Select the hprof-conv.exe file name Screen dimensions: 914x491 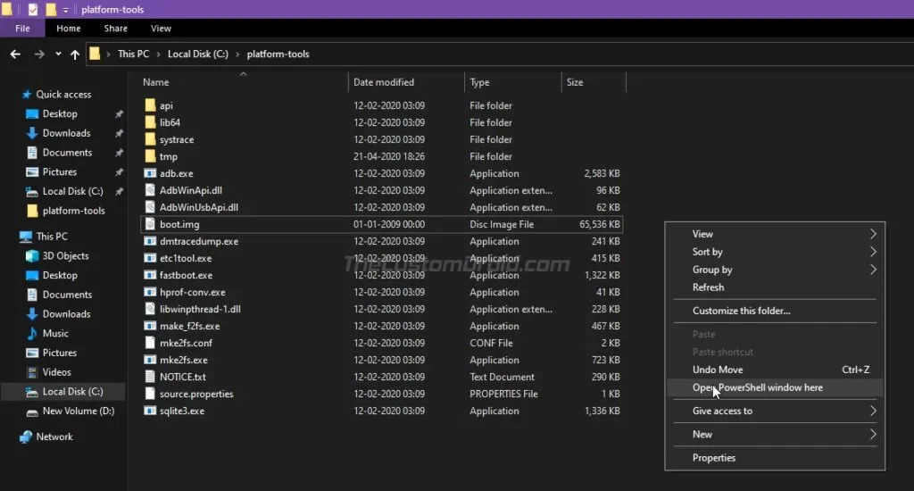click(193, 292)
